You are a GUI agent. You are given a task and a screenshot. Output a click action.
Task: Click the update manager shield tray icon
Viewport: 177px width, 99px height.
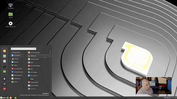165,98
